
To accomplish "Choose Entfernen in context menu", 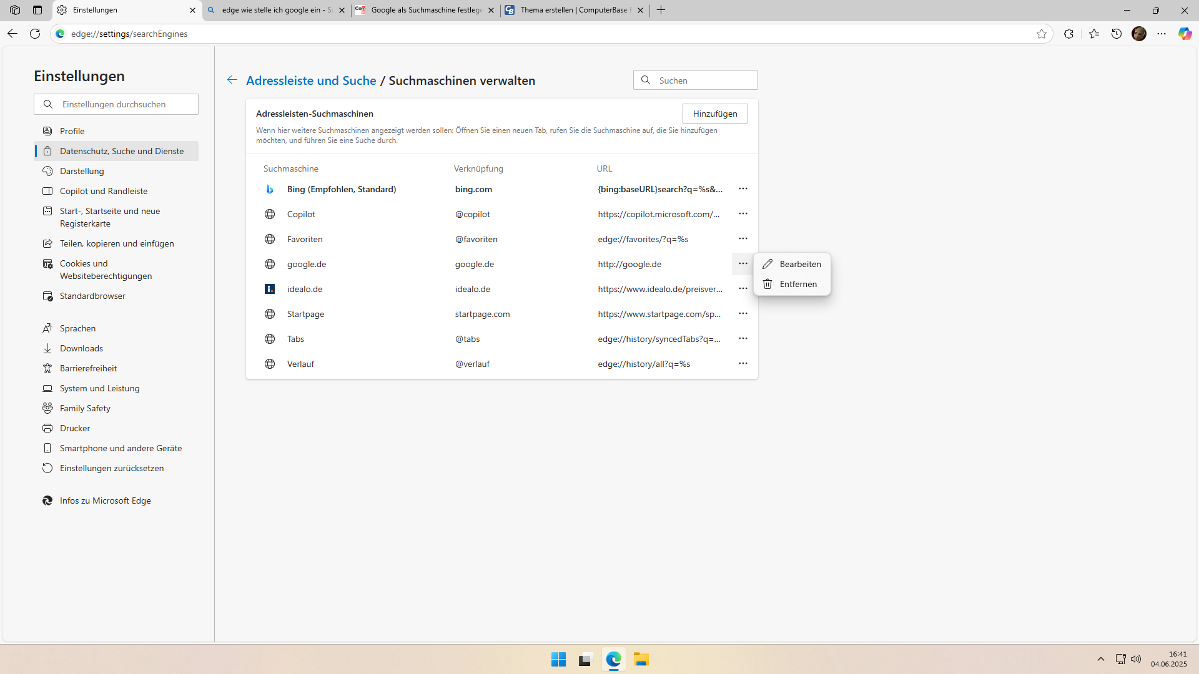I will pyautogui.click(x=797, y=284).
